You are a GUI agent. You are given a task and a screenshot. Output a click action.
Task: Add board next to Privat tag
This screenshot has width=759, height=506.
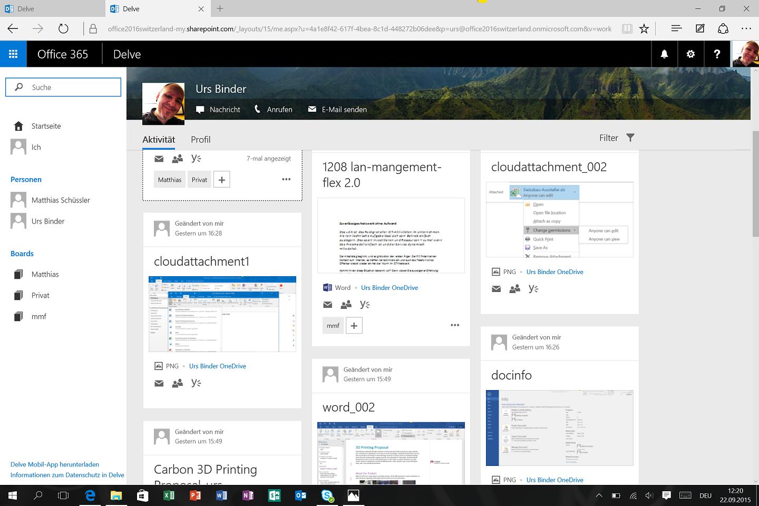(222, 180)
